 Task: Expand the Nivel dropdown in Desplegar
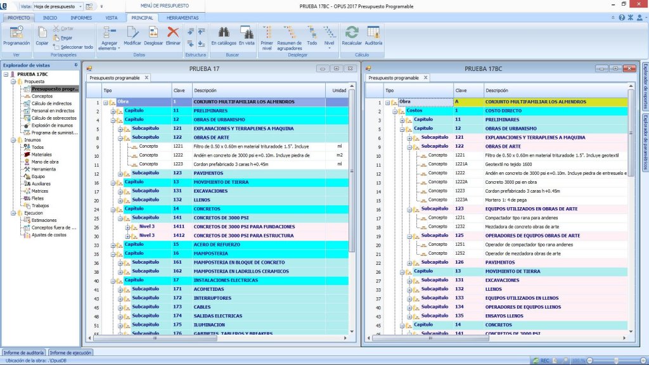[x=330, y=48]
